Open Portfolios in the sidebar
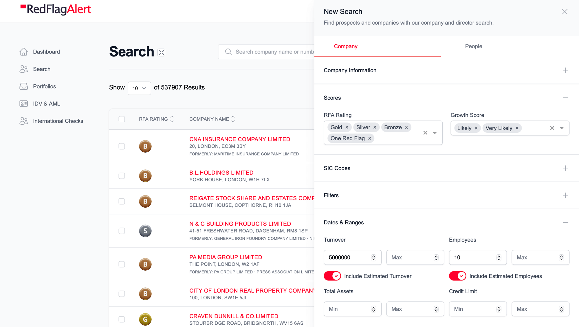 coord(44,86)
